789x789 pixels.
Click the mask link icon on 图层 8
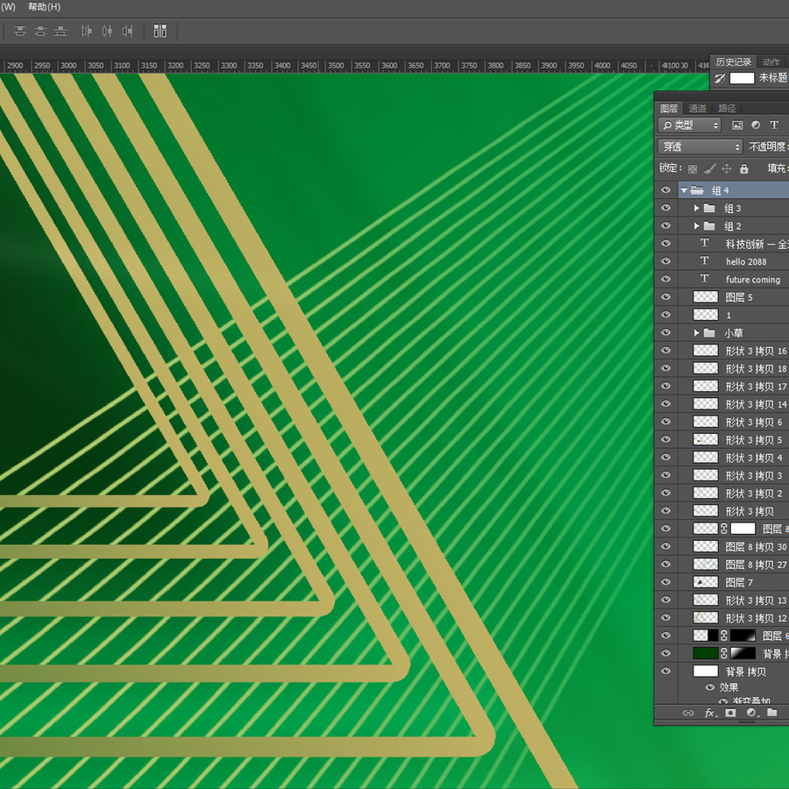pyautogui.click(x=724, y=529)
